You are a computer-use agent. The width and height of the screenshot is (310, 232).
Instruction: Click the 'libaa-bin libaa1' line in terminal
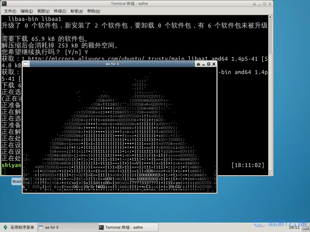click(35, 19)
